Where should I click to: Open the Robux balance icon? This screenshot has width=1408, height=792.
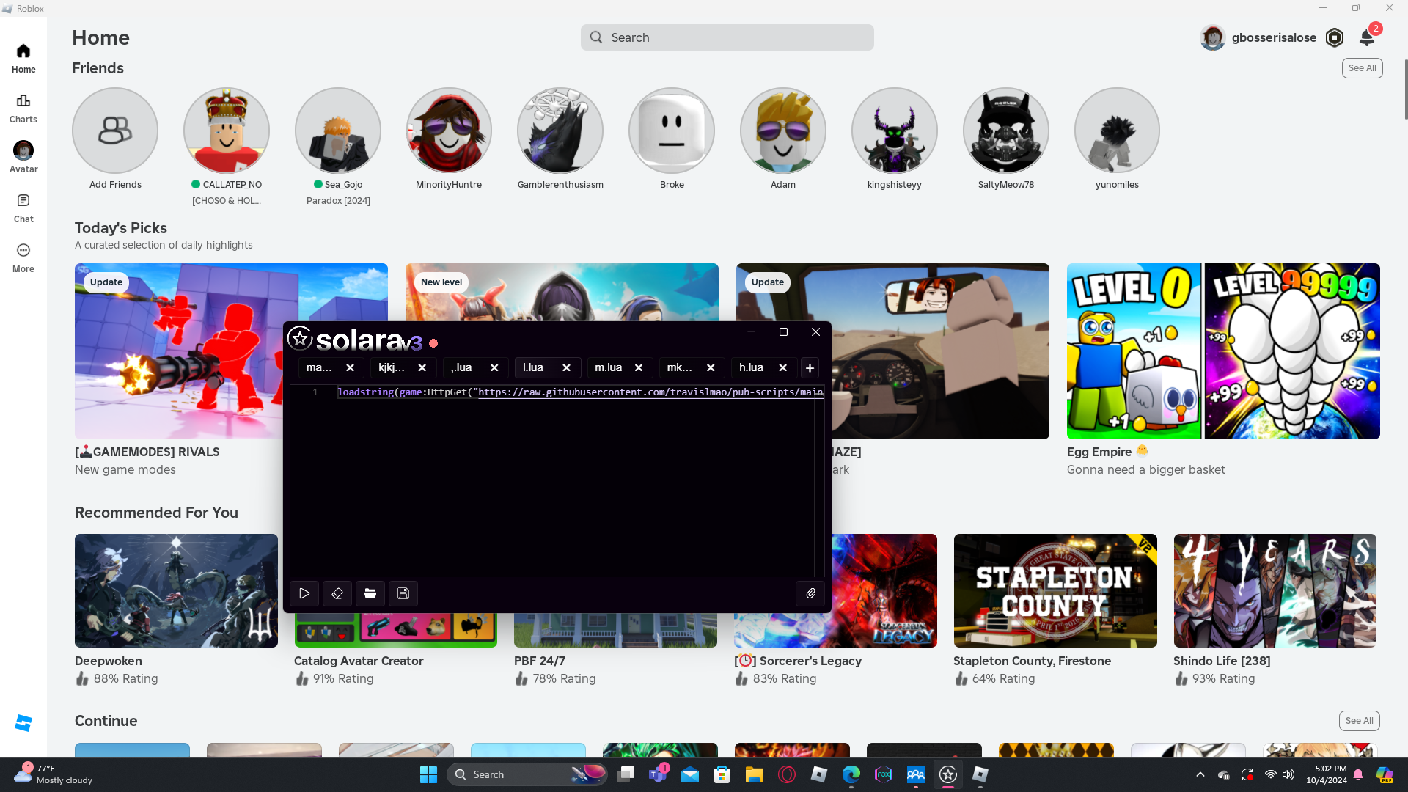(1335, 37)
